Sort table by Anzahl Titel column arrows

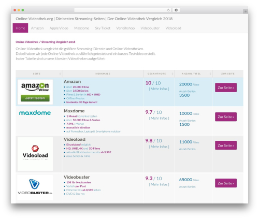pyautogui.click(x=210, y=74)
